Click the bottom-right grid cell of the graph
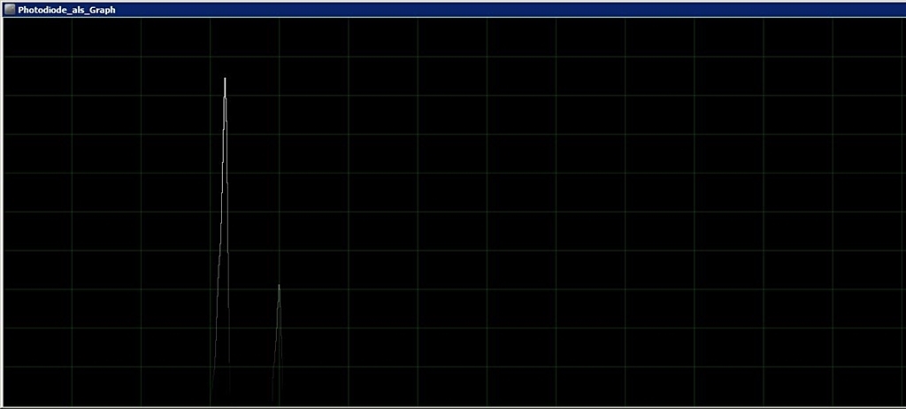 [867, 386]
